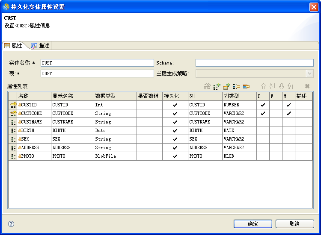Click into the Schema text field
321x235 pixels.
[x=254, y=63]
